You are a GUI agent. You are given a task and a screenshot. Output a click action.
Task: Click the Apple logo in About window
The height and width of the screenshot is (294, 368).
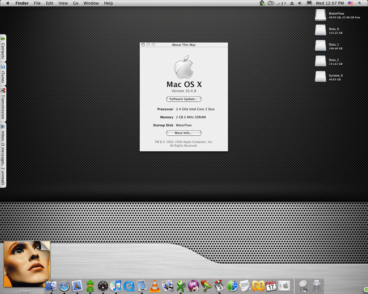[184, 67]
